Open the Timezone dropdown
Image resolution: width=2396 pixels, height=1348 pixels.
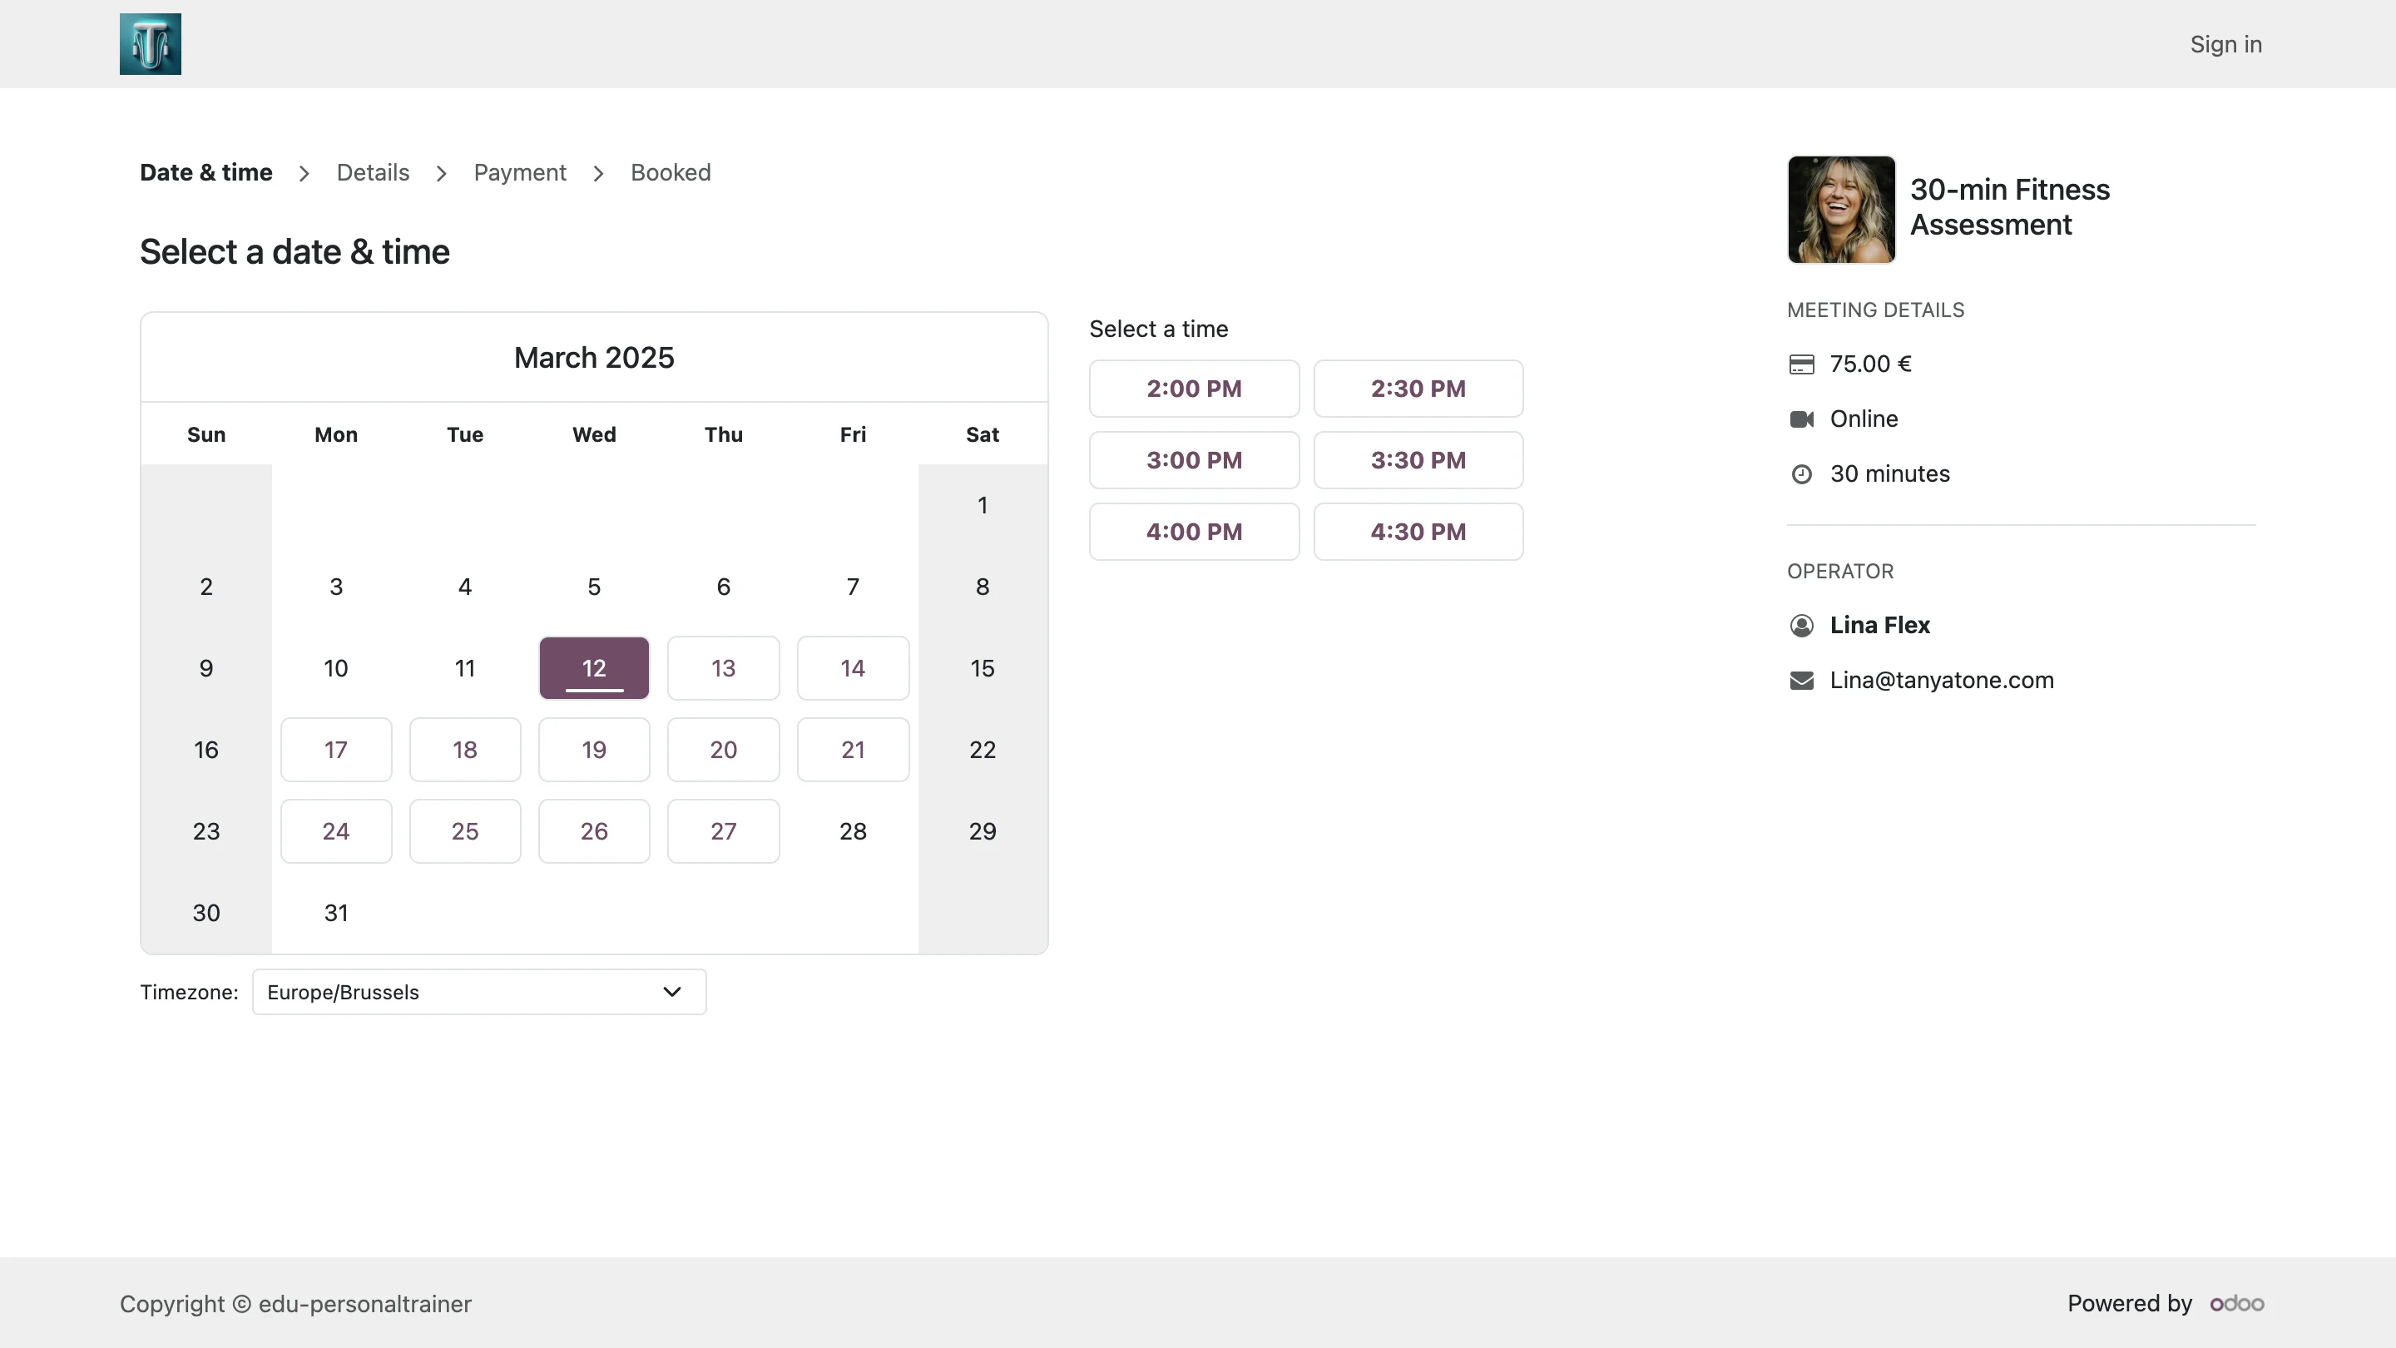pos(478,992)
